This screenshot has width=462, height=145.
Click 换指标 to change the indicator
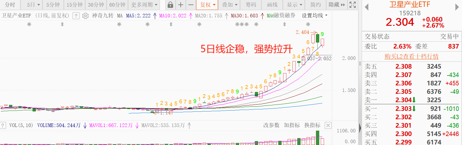[312, 125]
